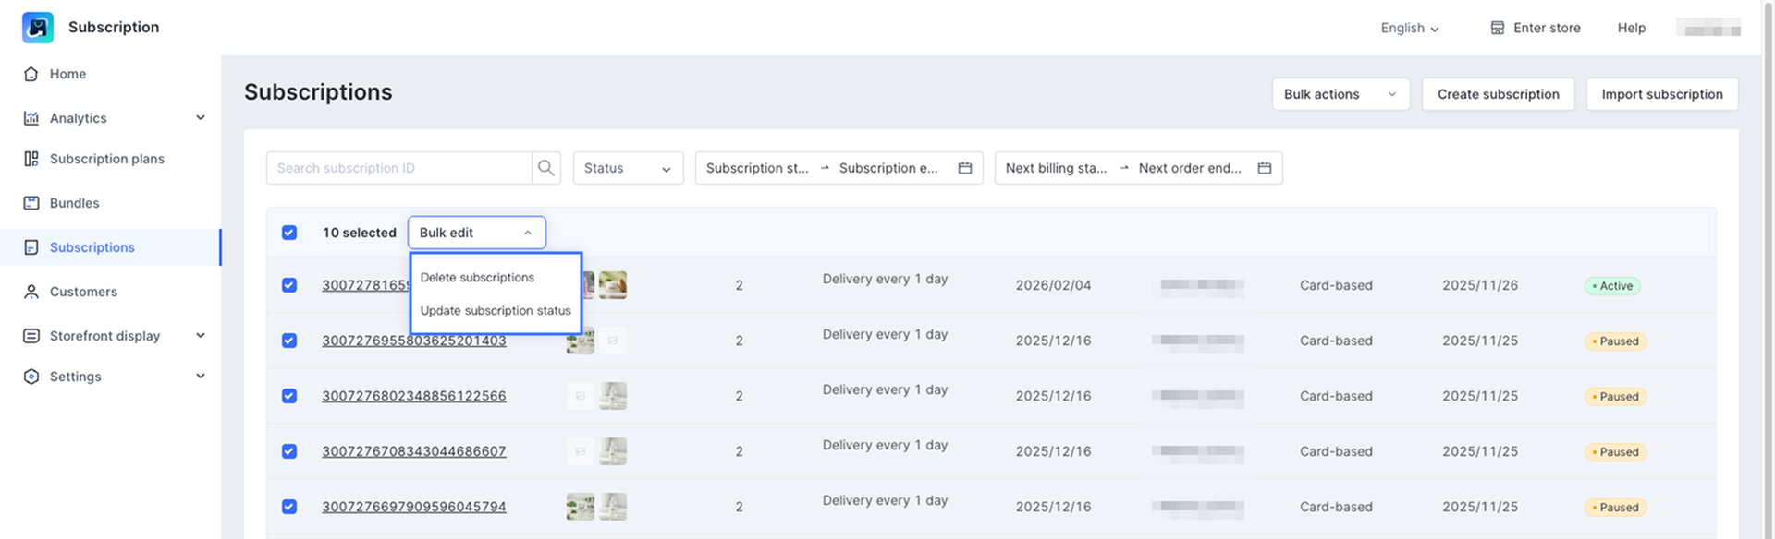
Task: Switch language using the English selector
Action: [1409, 28]
